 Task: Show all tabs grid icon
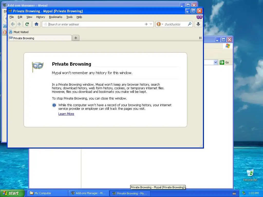(x=200, y=38)
